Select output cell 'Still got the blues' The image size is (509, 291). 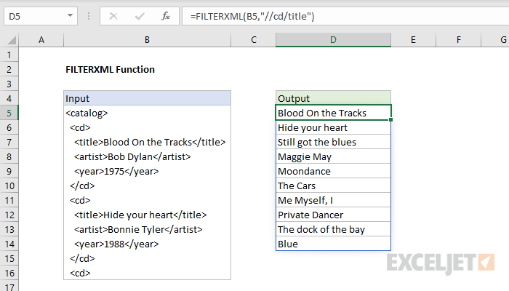(333, 143)
